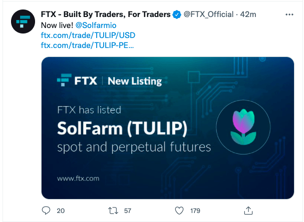This screenshot has width=304, height=222.
Task: Open the ftx.com/trade/TULIP/USD link
Action: coord(81,35)
